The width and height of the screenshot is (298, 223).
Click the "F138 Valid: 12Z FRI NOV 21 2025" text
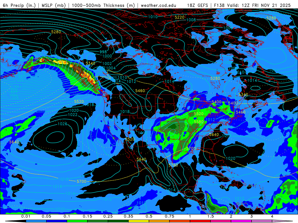[252, 5]
